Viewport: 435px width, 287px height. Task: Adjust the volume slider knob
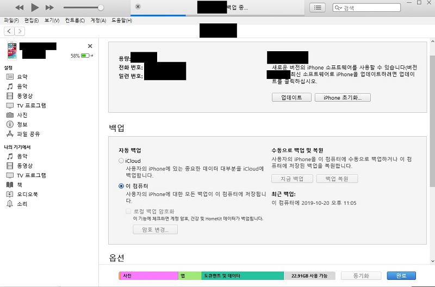[x=101, y=8]
